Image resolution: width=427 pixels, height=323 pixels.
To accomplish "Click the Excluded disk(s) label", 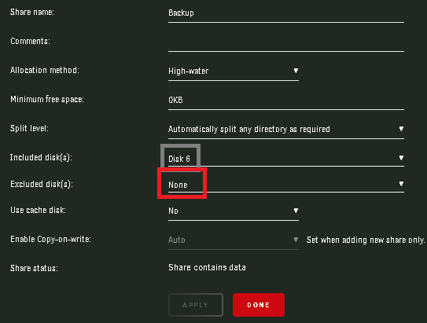I will coord(42,184).
